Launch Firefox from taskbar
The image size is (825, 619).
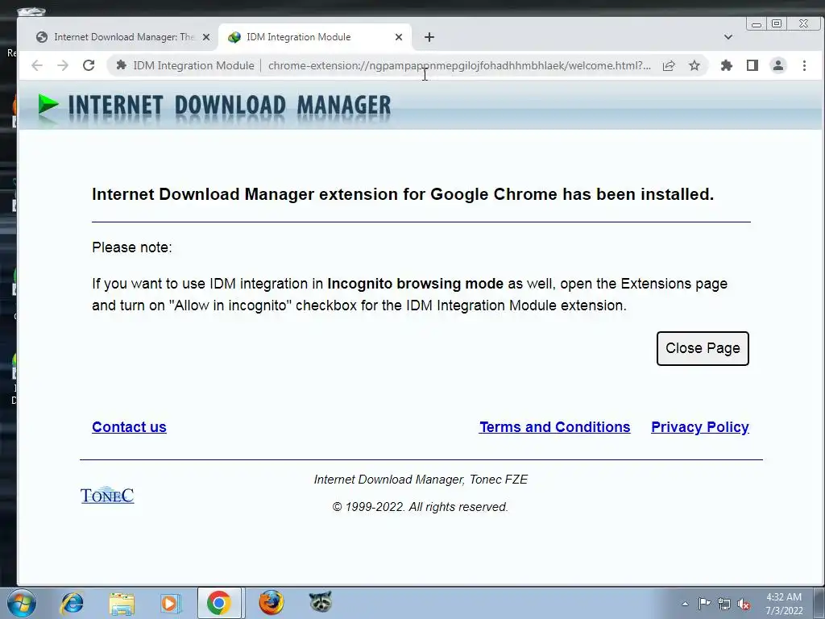pyautogui.click(x=271, y=603)
